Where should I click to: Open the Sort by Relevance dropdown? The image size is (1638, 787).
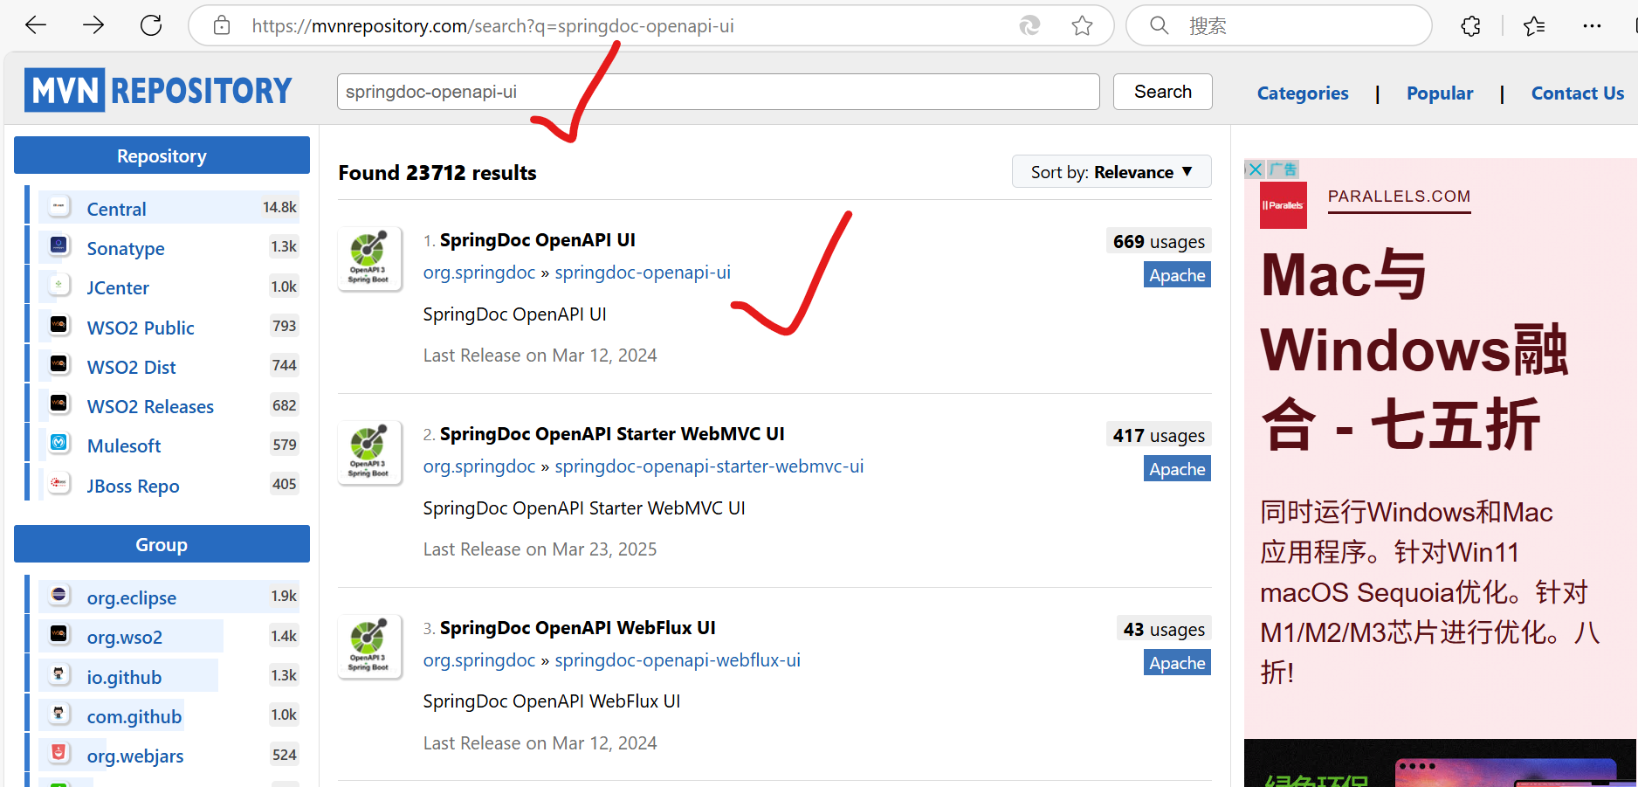click(x=1111, y=171)
